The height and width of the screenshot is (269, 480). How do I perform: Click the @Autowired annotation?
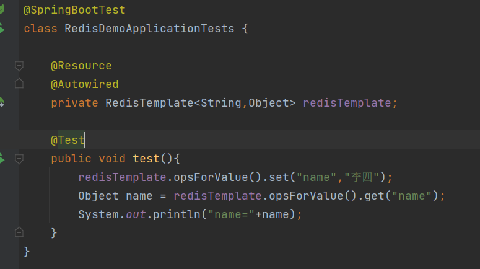click(x=84, y=84)
